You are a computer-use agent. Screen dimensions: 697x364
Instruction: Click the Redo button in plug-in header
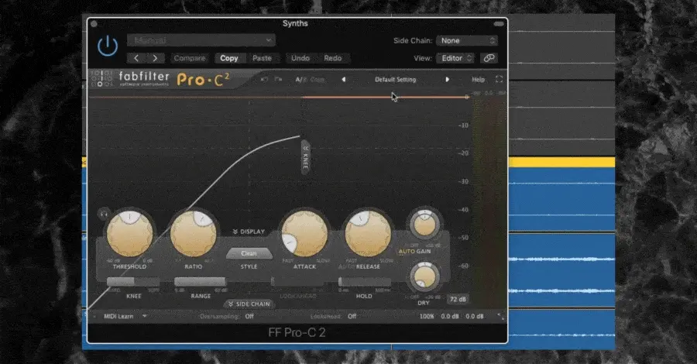[332, 58]
